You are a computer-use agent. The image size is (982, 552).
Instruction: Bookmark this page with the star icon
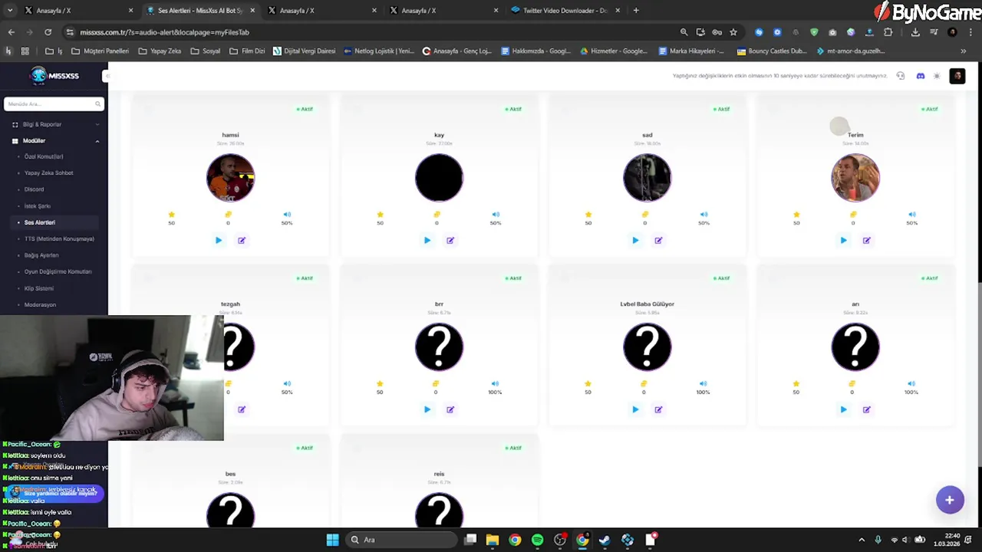[733, 32]
